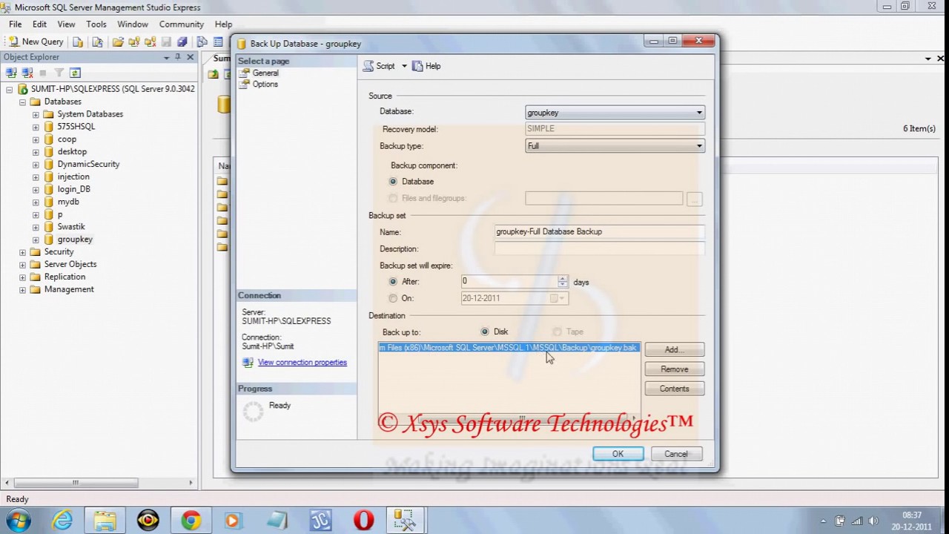949x534 pixels.
Task: Click the backup set Name field
Action: point(599,231)
